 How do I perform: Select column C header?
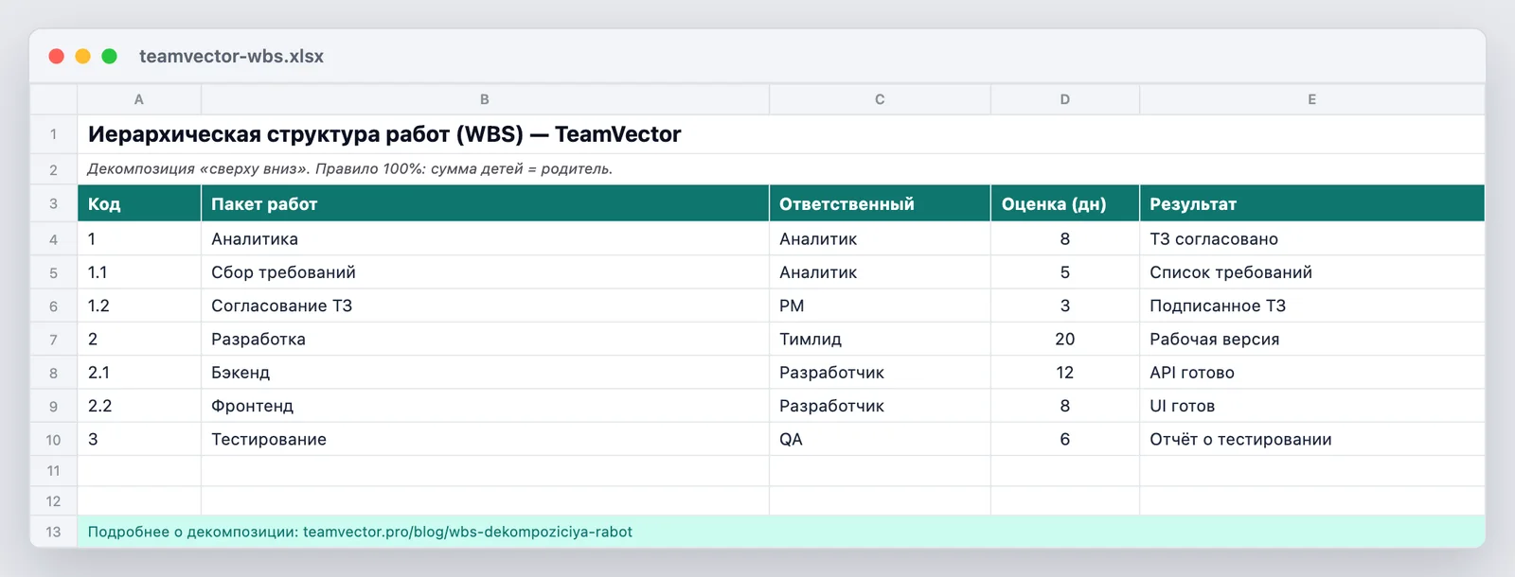click(880, 99)
